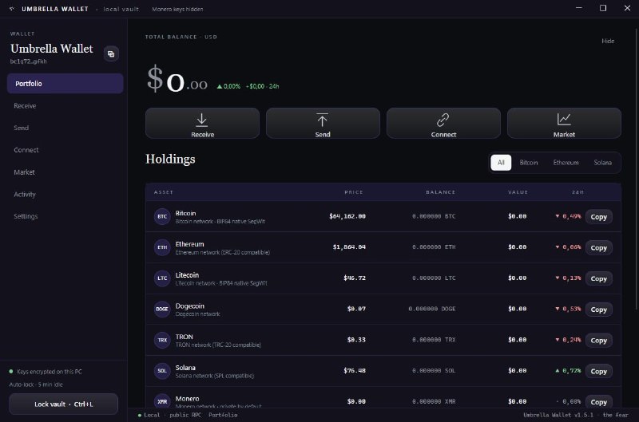Click 'Monero keys hidden' in title bar
Screen dimensions: 639x422
pos(177,9)
